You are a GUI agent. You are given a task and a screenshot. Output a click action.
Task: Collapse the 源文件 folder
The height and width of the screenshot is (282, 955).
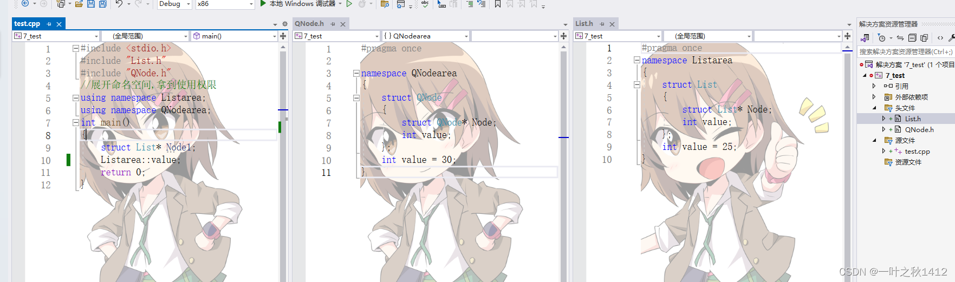click(x=874, y=140)
